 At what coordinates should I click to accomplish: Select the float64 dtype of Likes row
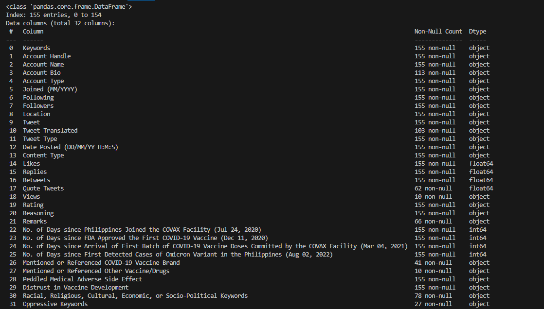point(481,164)
